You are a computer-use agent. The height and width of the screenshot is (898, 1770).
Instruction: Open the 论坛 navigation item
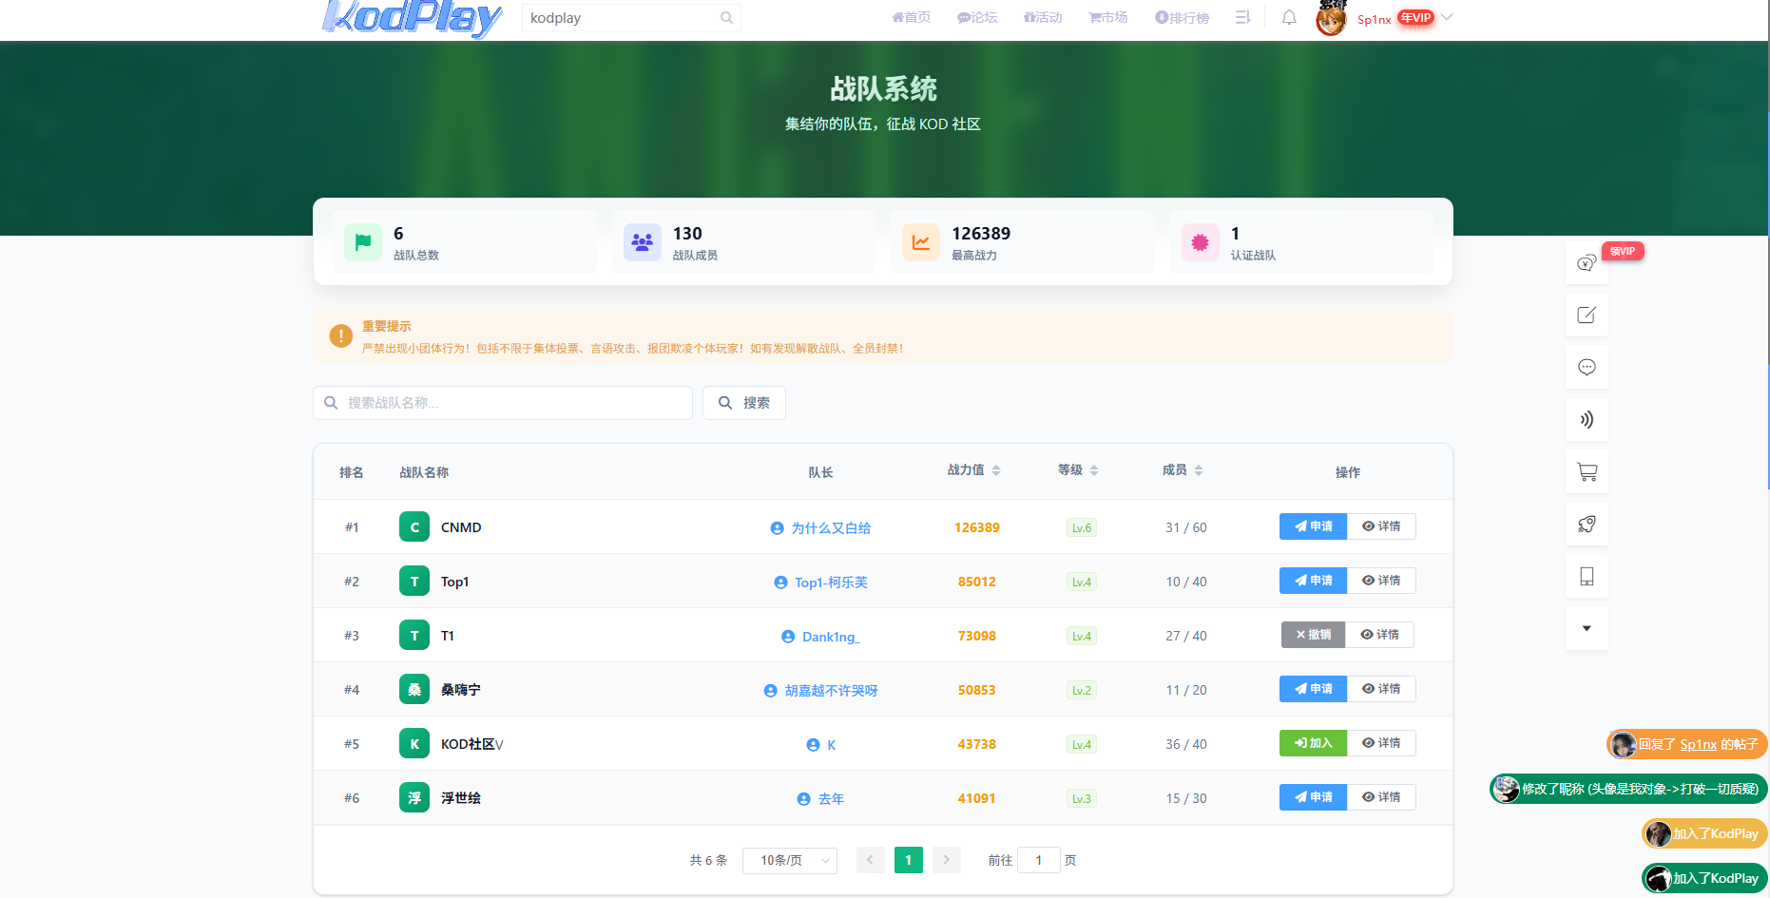(x=977, y=17)
